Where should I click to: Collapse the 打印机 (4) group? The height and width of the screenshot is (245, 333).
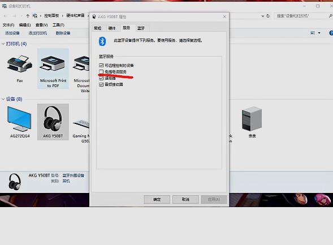(x=3, y=44)
